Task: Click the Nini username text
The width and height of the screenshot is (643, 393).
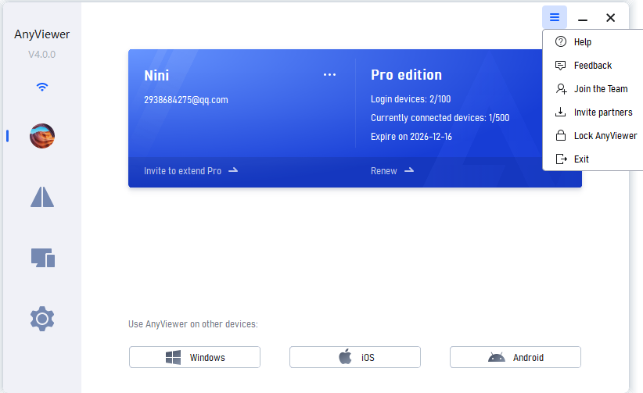Action: click(156, 76)
